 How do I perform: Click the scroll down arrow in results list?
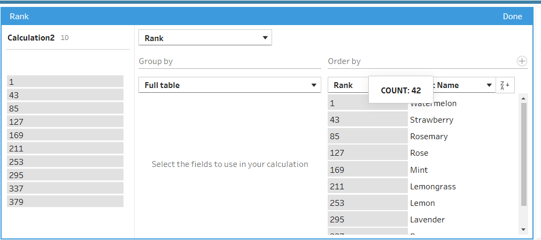[523, 229]
